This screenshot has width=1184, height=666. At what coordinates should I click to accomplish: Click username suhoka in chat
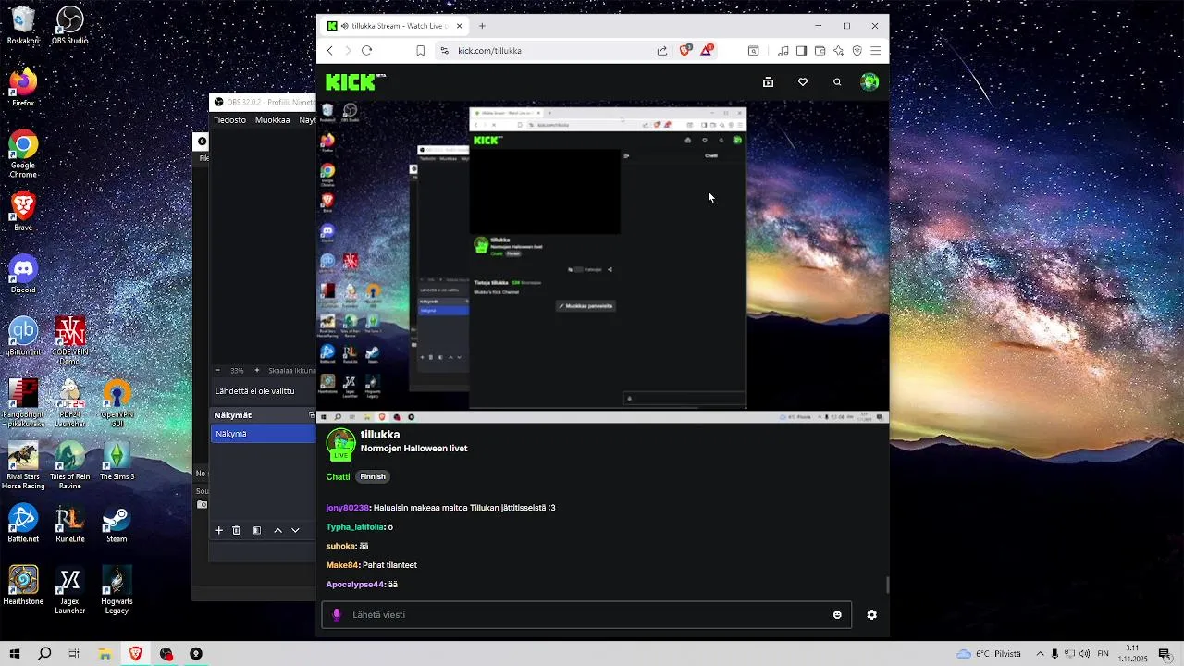[340, 547]
